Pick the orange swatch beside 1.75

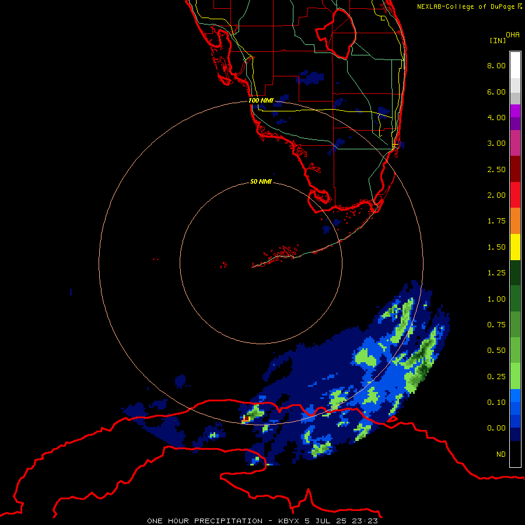tap(515, 221)
